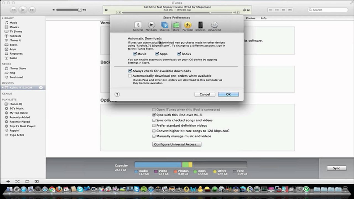Play the current song
The height and width of the screenshot is (199, 354).
coord(23,10)
